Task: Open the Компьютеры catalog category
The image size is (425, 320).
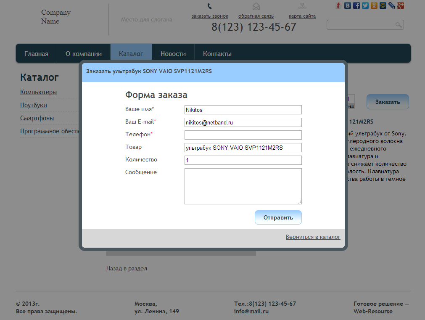Action: pyautogui.click(x=39, y=92)
